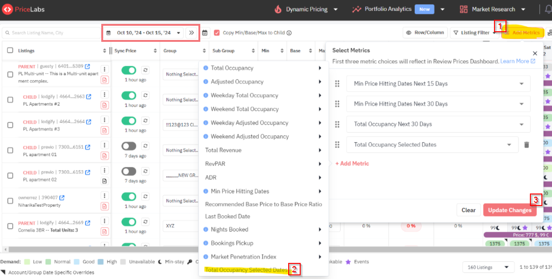552x279 pixels.
Task: Click the + Add Metric link
Action: pyautogui.click(x=352, y=164)
